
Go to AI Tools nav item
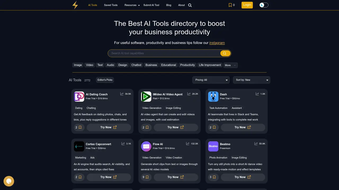tap(93, 5)
